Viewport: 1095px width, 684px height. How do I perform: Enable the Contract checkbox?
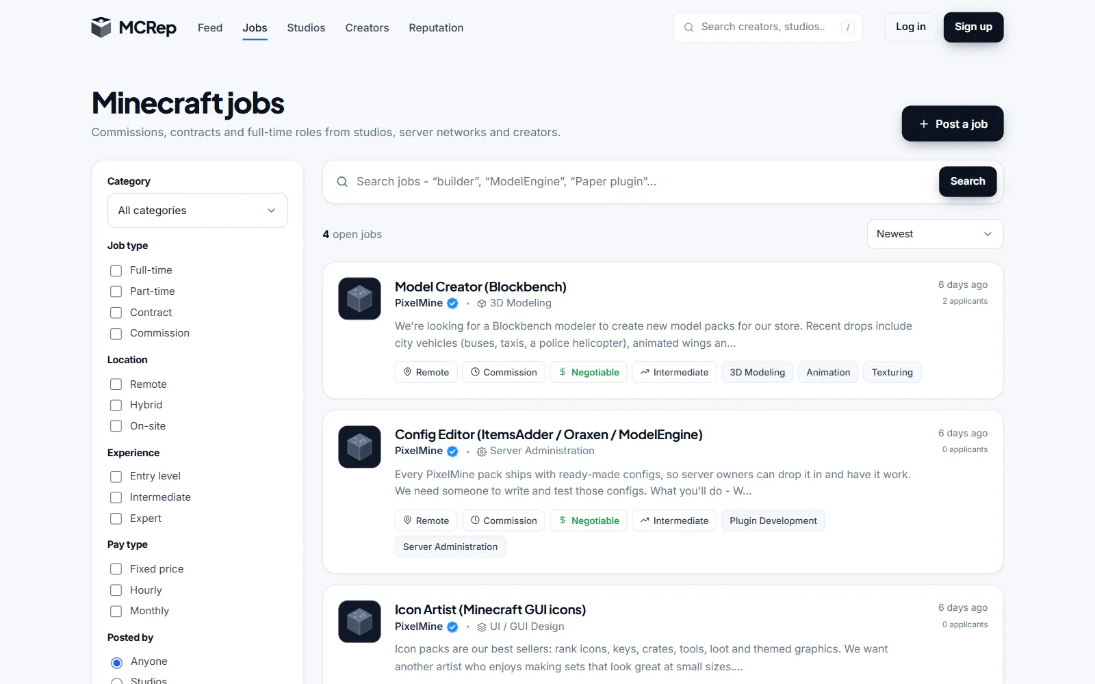[x=116, y=313]
